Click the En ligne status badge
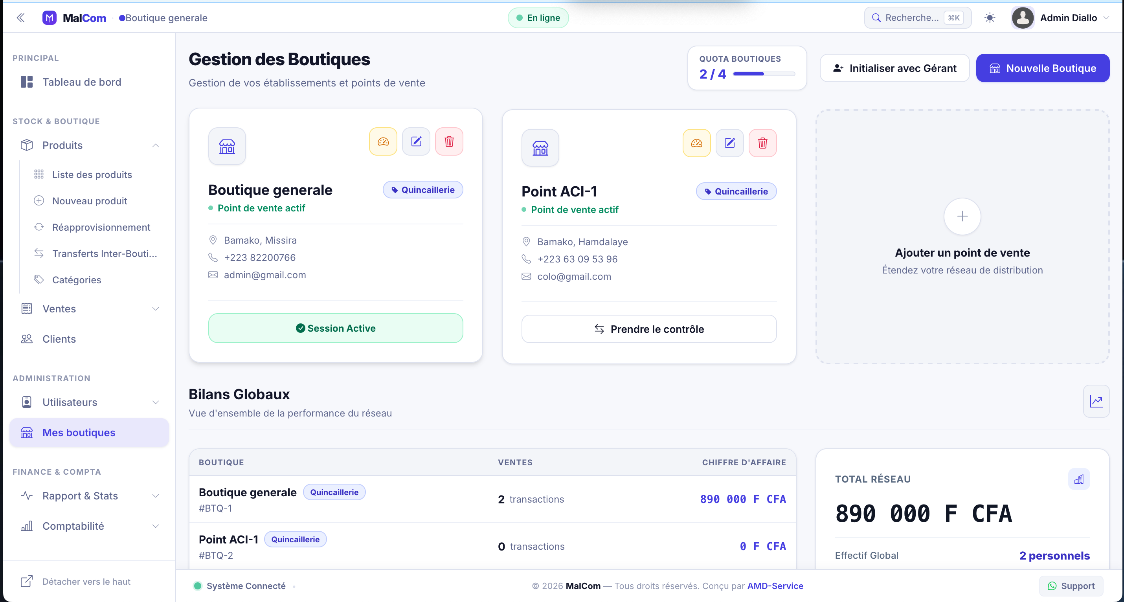Screen dimensions: 1124x602 (538, 17)
